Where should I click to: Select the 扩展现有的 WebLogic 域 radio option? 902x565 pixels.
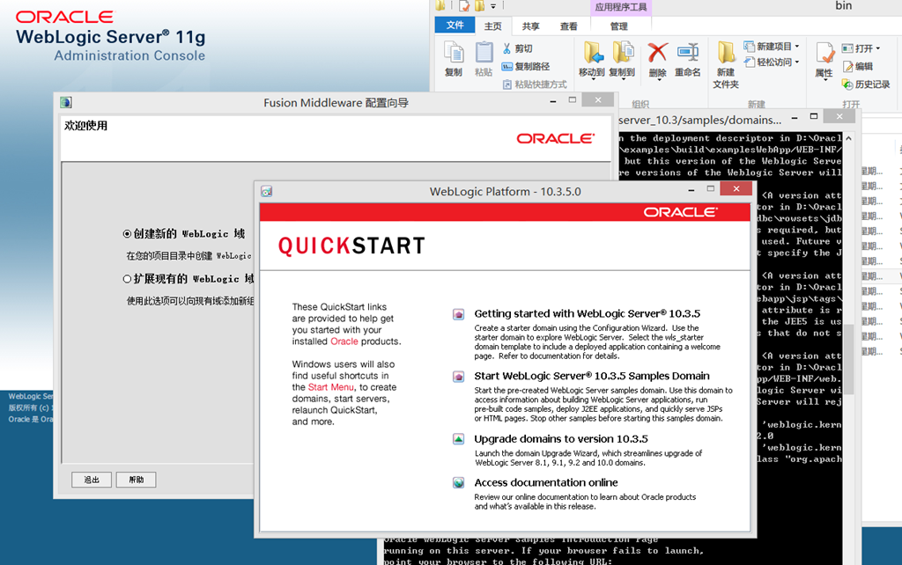[127, 279]
